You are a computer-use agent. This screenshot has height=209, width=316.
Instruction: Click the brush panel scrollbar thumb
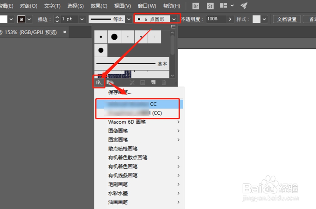tap(172, 45)
